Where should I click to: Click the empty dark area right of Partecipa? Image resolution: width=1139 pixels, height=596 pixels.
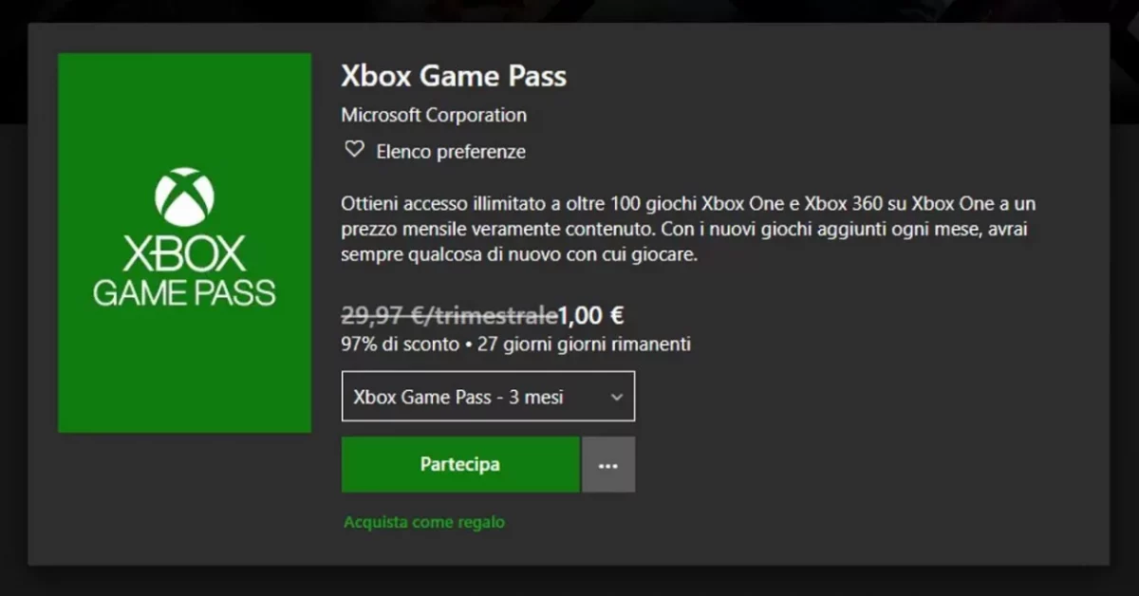point(854,465)
